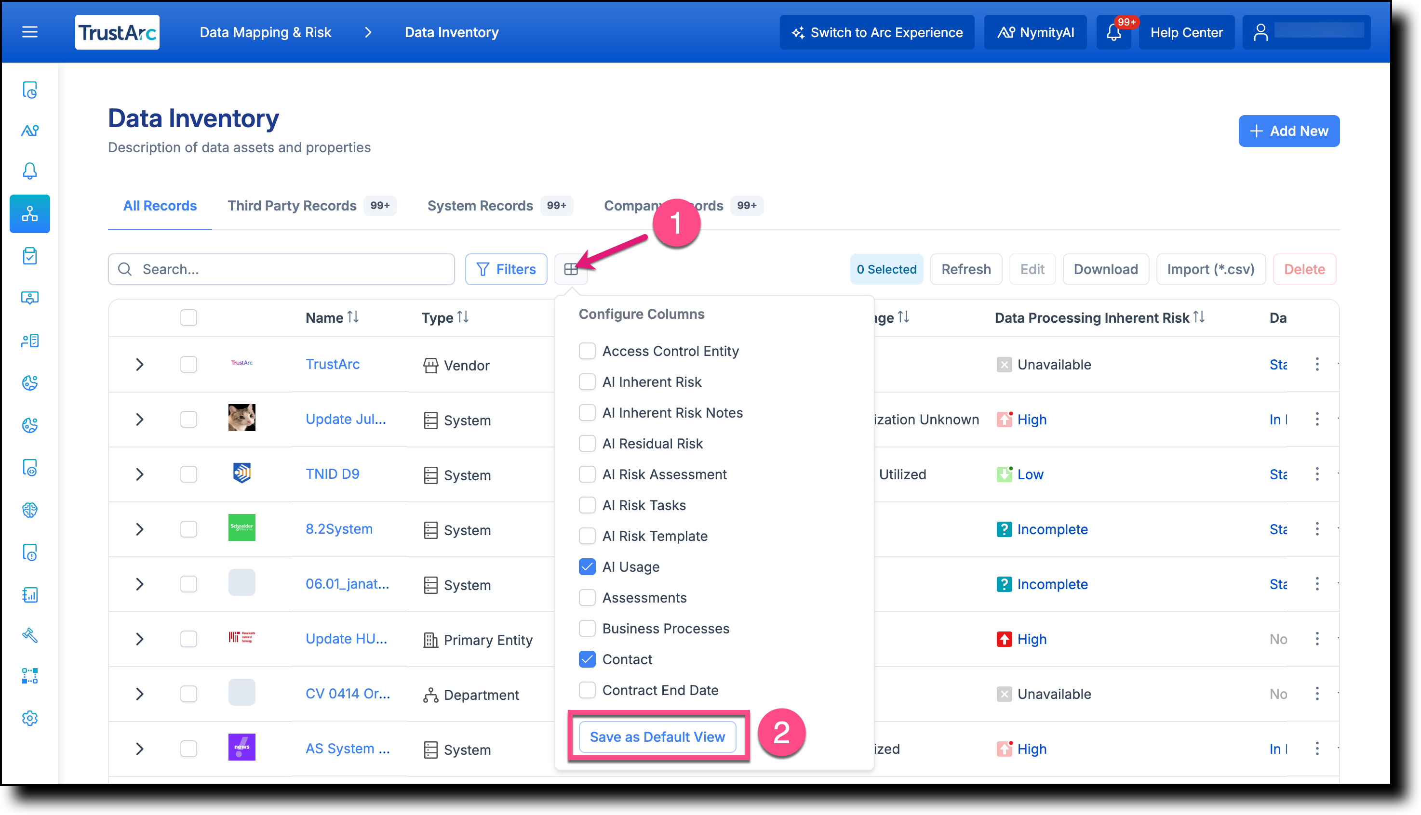Click the Download button
Viewport: 1421px width, 815px height.
1105,269
